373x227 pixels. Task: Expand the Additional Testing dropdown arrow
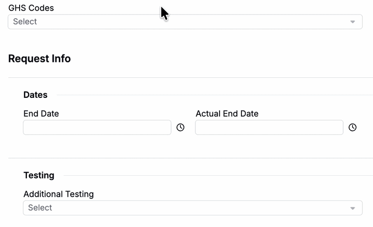pos(352,208)
